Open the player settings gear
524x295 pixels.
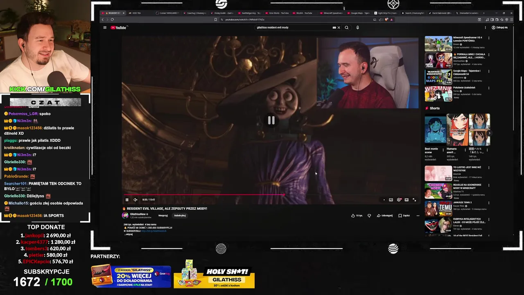coord(399,200)
